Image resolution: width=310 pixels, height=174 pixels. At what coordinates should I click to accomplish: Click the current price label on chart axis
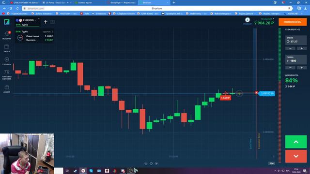(267, 93)
